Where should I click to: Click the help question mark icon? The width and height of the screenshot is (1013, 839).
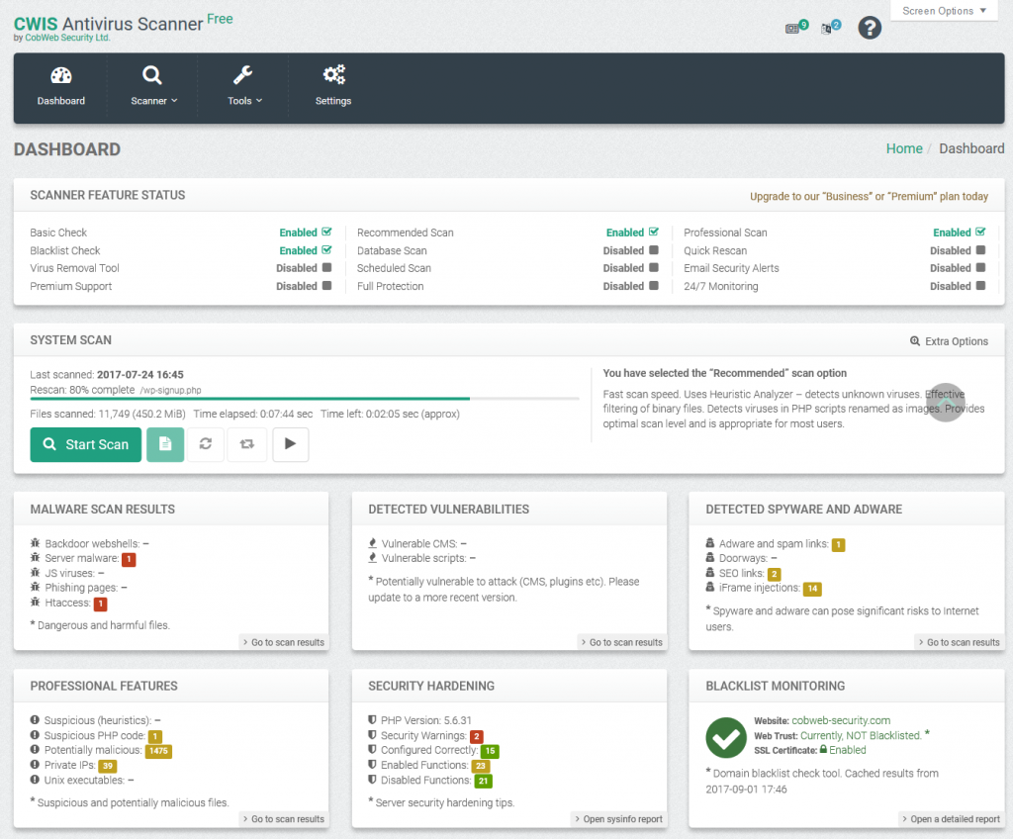tap(870, 28)
